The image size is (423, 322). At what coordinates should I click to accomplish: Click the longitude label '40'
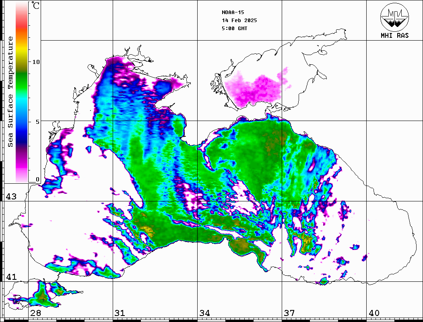click(374, 313)
